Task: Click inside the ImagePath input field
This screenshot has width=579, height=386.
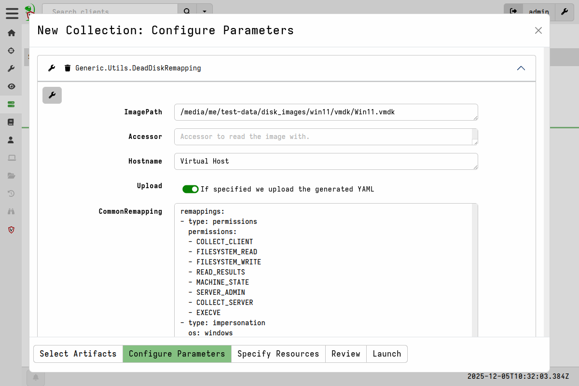Action: [x=326, y=112]
